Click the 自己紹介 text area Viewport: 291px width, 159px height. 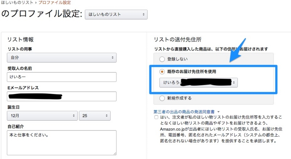(x=61, y=143)
